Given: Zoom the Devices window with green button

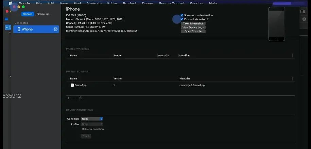Looking at the screenshot, I should pos(23,7).
